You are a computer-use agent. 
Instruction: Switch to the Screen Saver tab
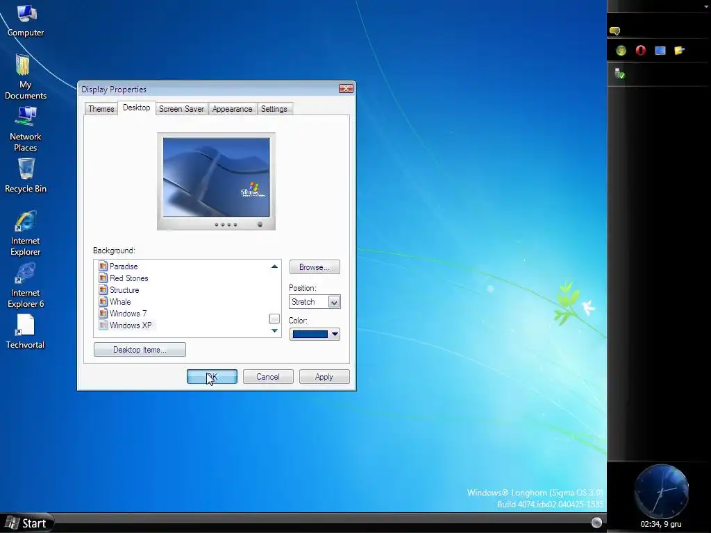181,109
